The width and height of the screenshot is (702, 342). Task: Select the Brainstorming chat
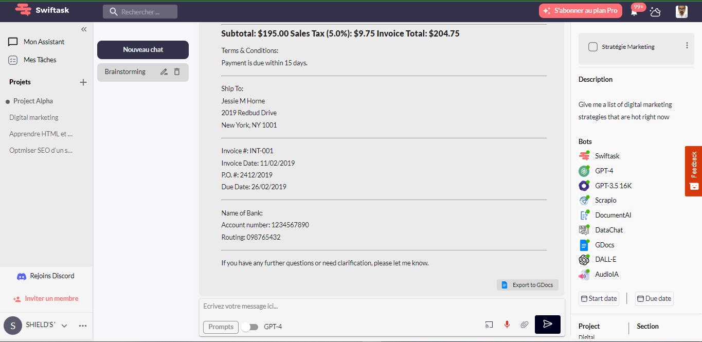(x=125, y=72)
